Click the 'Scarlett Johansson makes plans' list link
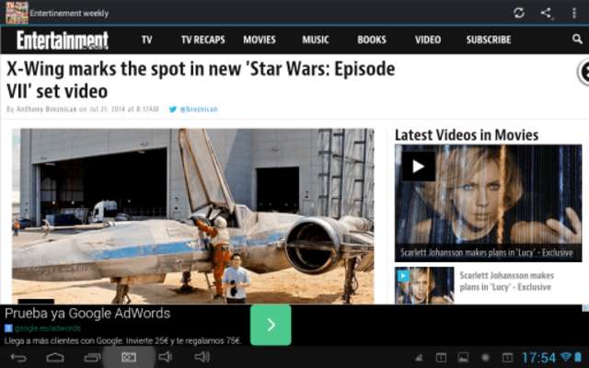 coord(507,282)
